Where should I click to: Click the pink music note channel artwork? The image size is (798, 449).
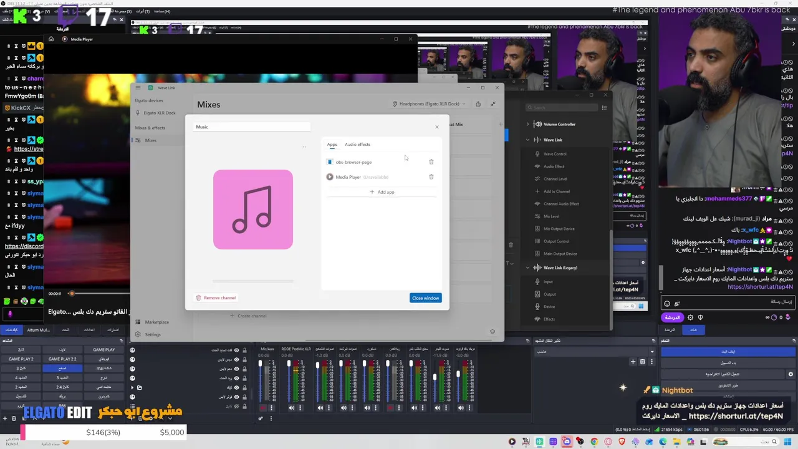click(252, 210)
